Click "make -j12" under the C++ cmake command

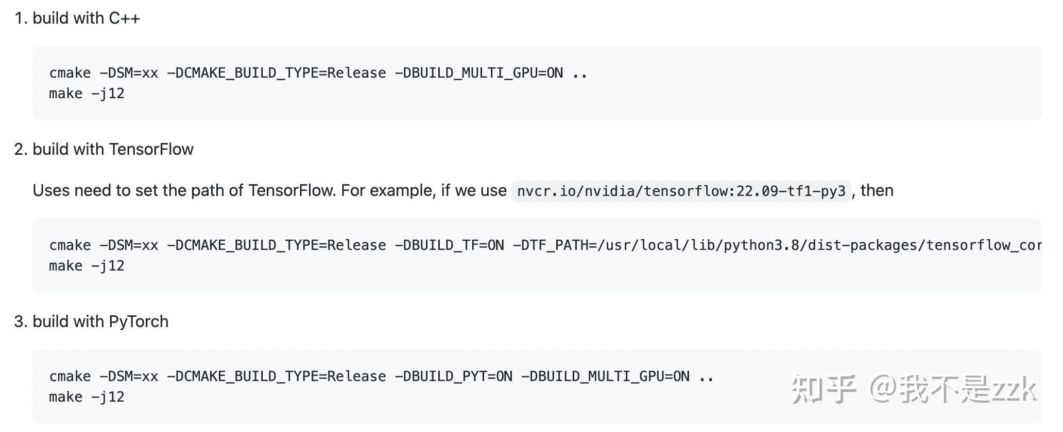(87, 94)
